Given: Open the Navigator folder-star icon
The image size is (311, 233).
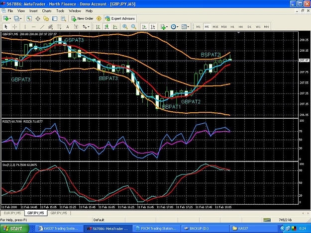Looking at the screenshot, I should [x=46, y=18].
